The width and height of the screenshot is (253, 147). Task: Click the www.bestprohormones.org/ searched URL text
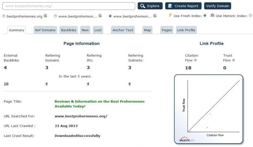81,116
